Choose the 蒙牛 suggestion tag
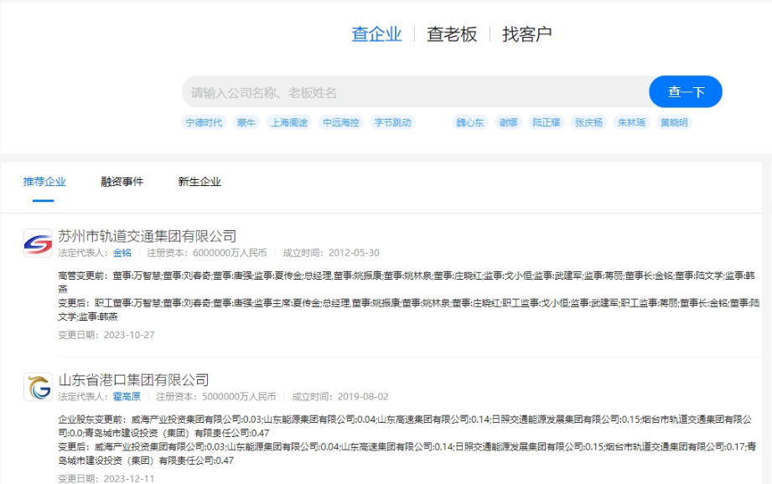The height and width of the screenshot is (484, 772). tap(246, 122)
